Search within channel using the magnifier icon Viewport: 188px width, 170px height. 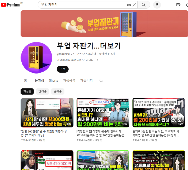point(101,81)
